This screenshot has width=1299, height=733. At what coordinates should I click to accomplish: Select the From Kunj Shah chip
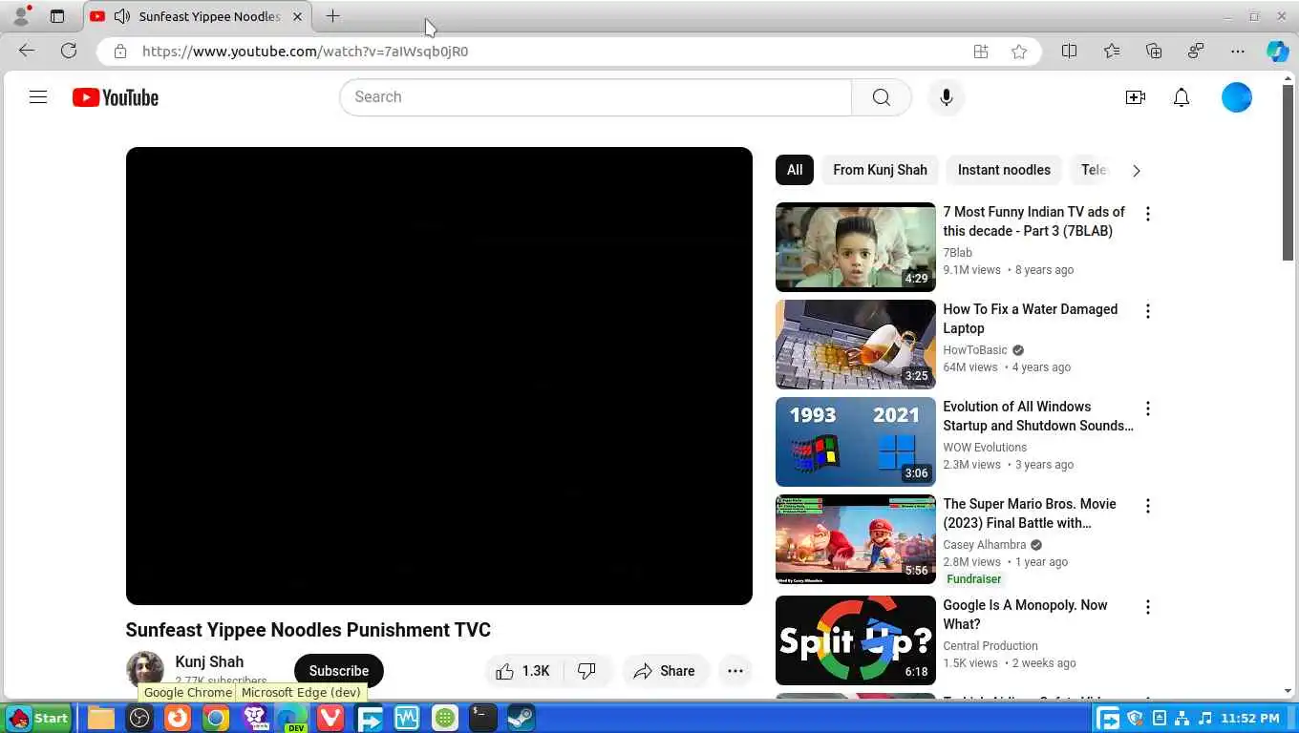tap(880, 170)
